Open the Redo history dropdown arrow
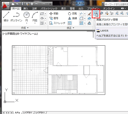Screen dimensions: 128x114 (47, 4)
